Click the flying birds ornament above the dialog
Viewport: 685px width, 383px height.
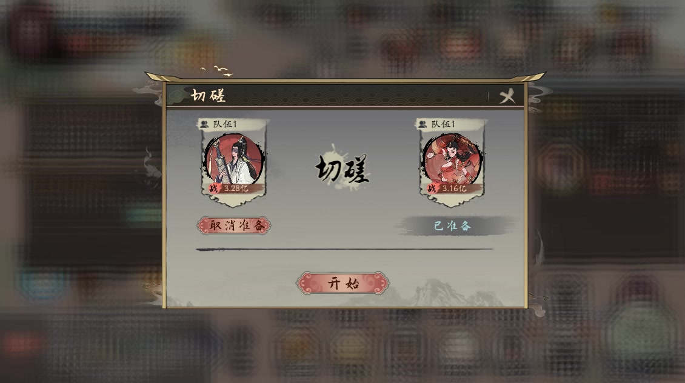[217, 71]
